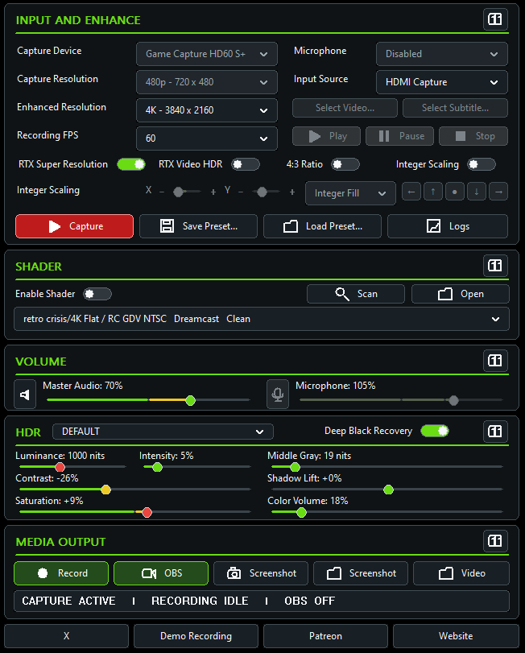This screenshot has height=653, width=525.
Task: Click the Shadow Lift slider handle
Action: point(388,490)
